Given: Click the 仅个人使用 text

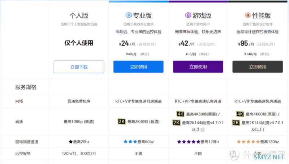Looking at the screenshot, I should tap(79, 43).
